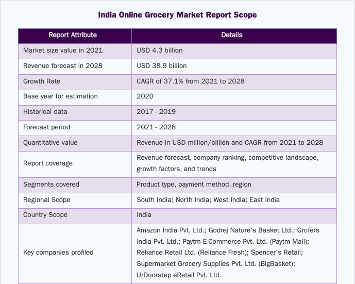The height and width of the screenshot is (284, 355).
Task: Click 'Reliance Retail Ltd. (Reliance Fresh)' line
Action: [219, 253]
